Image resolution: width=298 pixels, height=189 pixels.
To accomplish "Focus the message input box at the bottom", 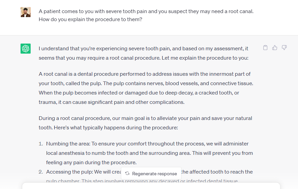I will (x=151, y=186).
